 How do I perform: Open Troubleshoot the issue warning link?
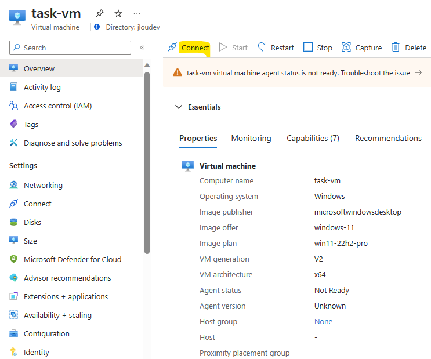[375, 73]
